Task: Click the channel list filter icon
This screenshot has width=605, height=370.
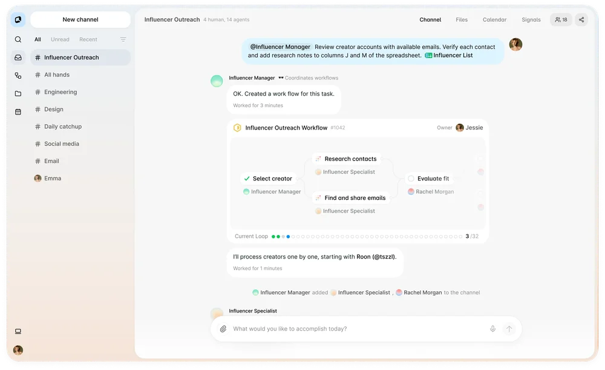Action: pos(123,39)
